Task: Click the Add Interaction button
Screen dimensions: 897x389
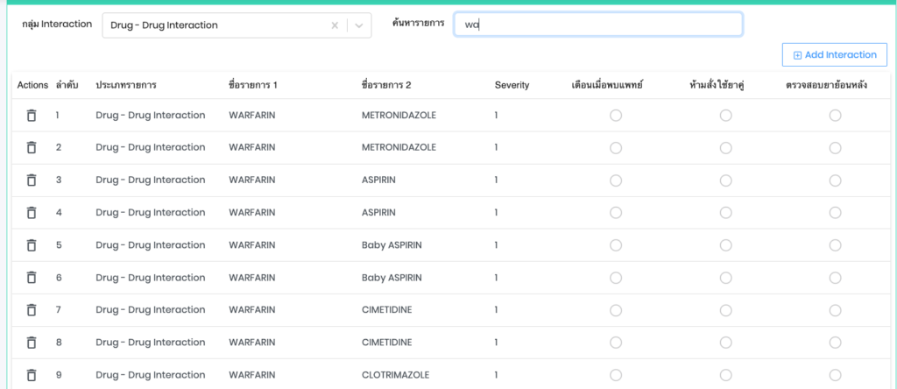Action: pyautogui.click(x=834, y=55)
